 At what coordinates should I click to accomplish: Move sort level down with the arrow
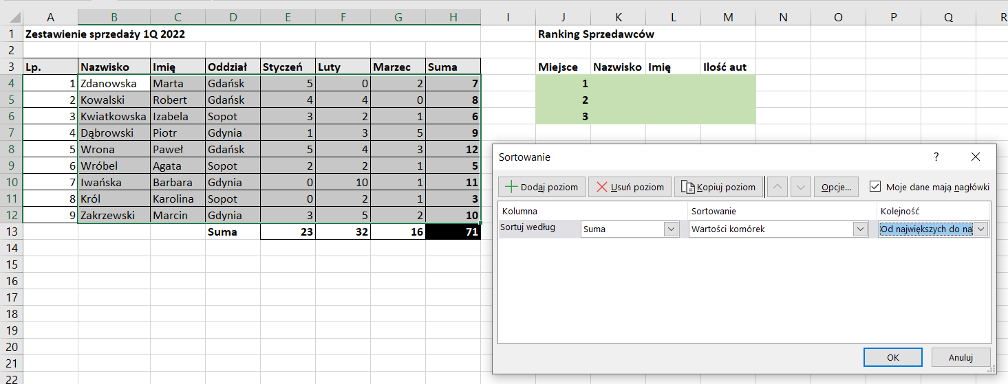800,187
